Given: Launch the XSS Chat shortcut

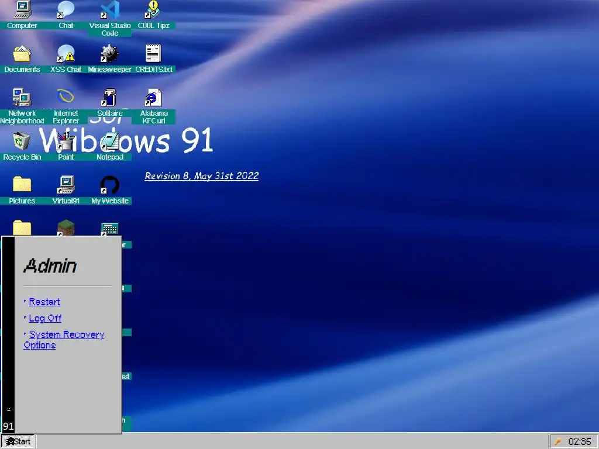Looking at the screenshot, I should tap(66, 59).
